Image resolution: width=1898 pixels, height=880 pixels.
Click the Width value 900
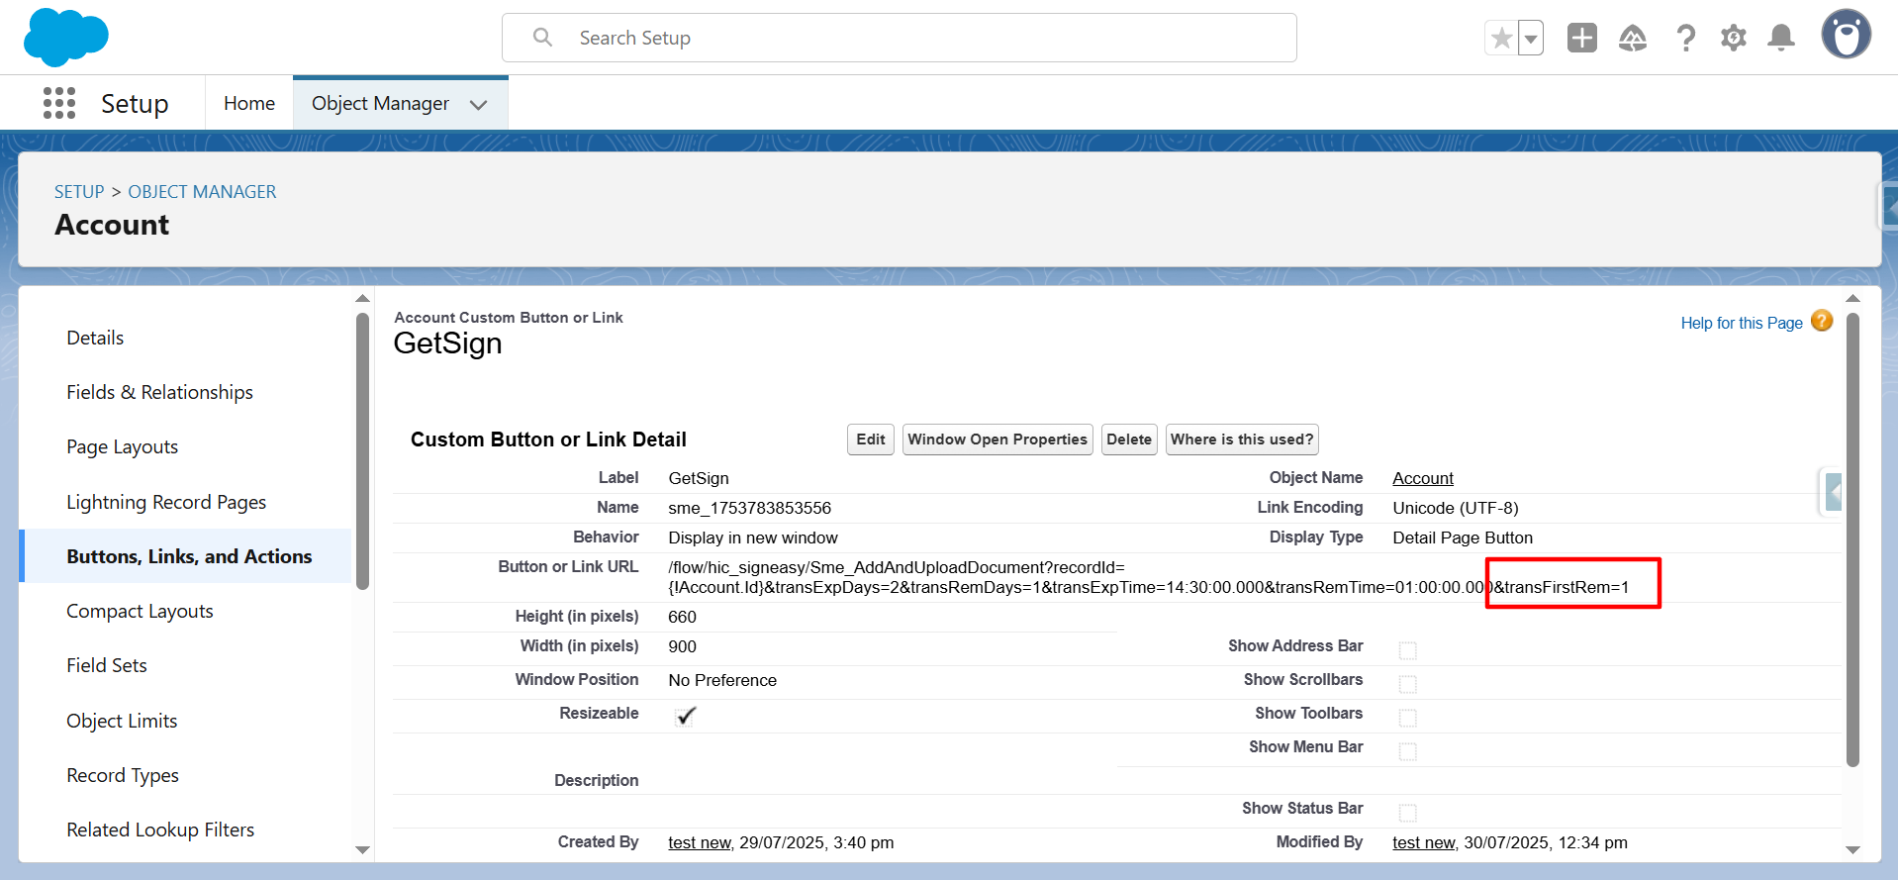coord(682,646)
